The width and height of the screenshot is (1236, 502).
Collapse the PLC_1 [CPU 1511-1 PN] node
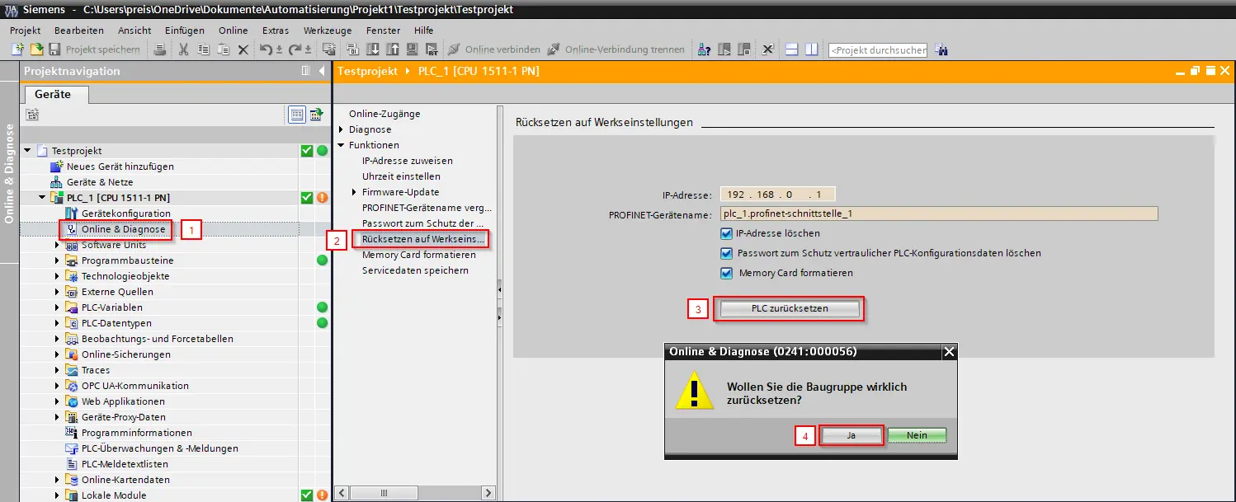(x=43, y=198)
